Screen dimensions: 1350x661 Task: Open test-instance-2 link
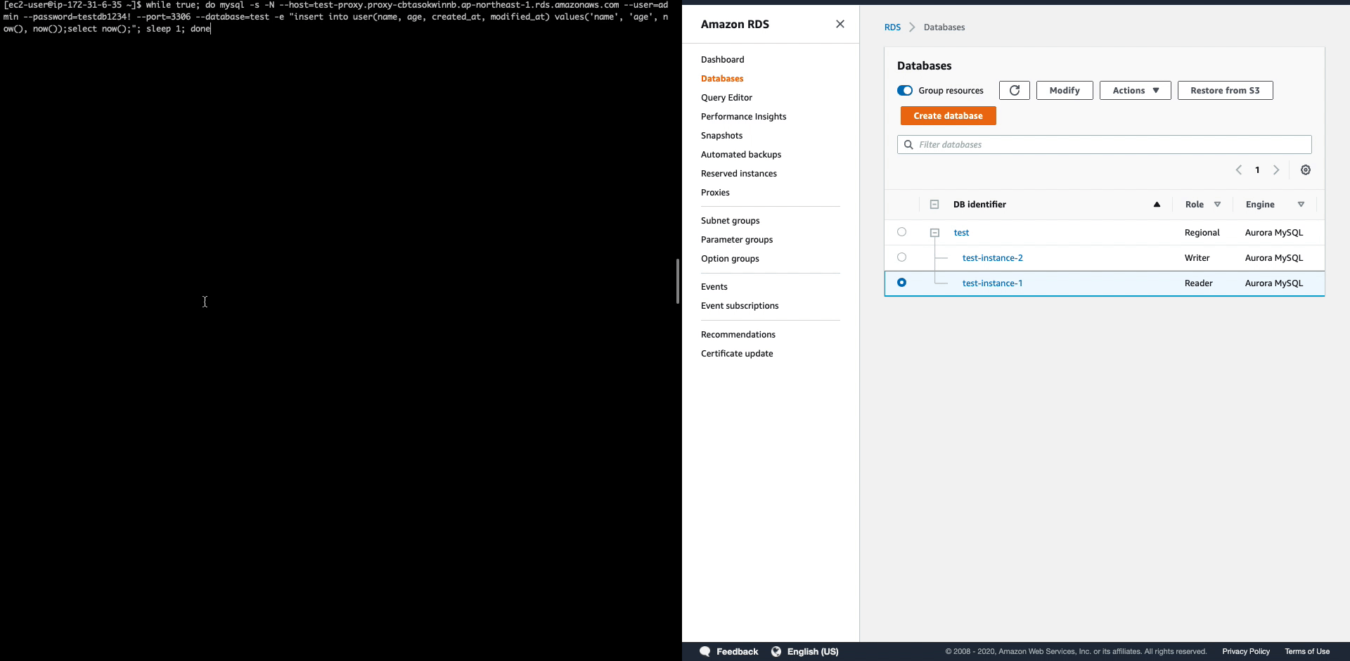[992, 257]
